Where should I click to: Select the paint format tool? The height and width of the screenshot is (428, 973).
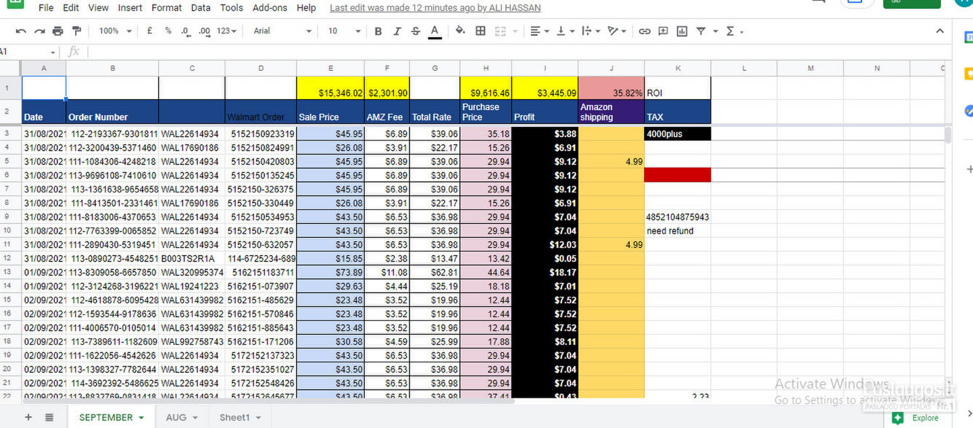point(76,31)
